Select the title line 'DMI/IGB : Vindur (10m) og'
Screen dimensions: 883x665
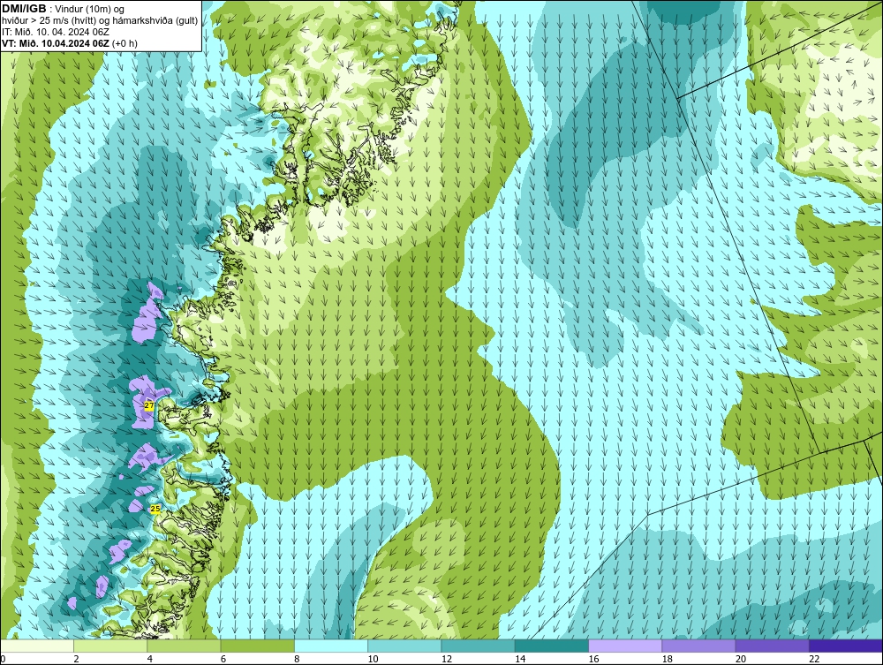click(x=63, y=9)
